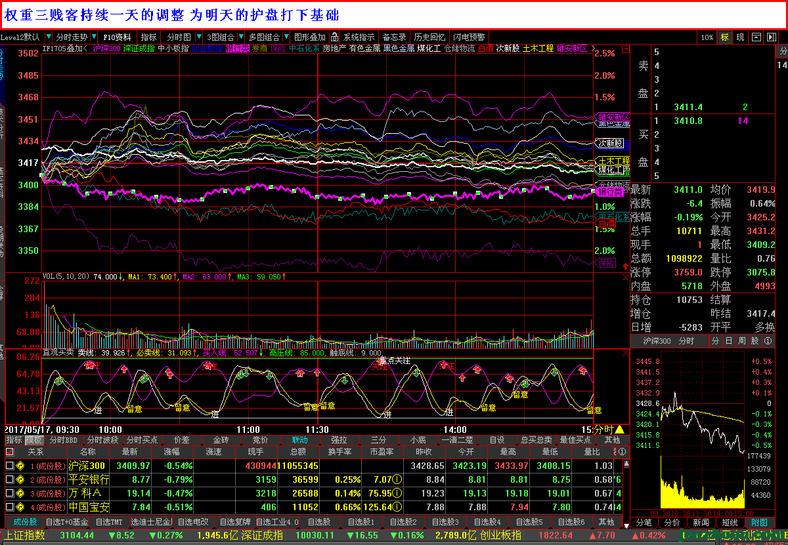The image size is (788, 545).
Task: Switch to 成份股 bottom tab
Action: point(25,522)
